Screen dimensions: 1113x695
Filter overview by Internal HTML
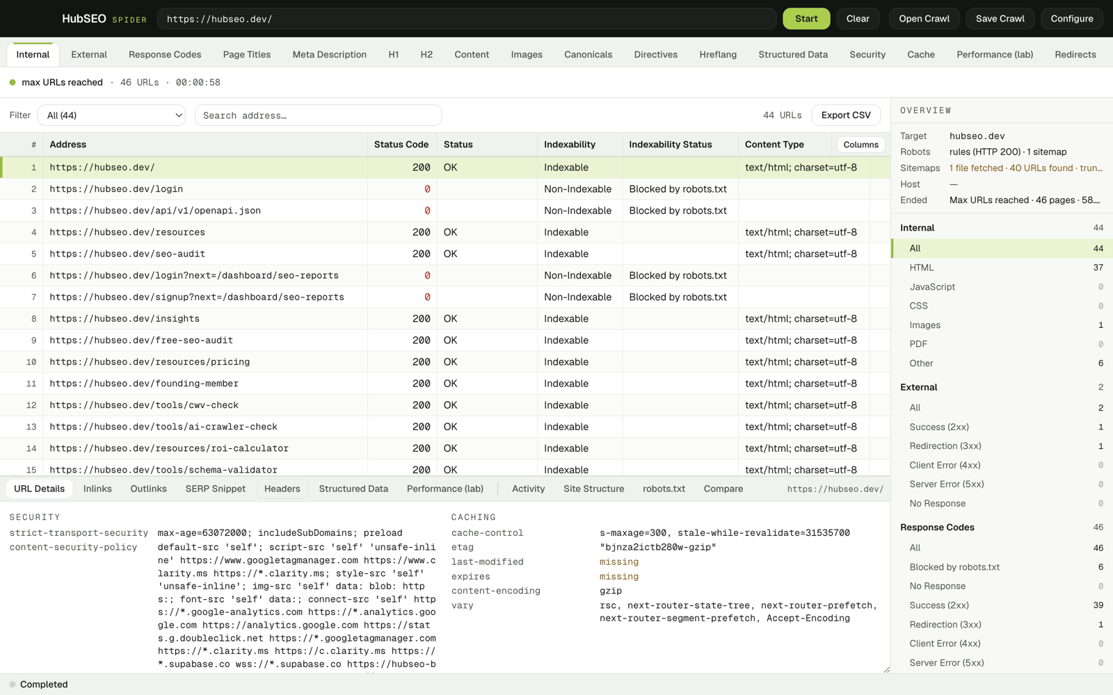click(1002, 268)
